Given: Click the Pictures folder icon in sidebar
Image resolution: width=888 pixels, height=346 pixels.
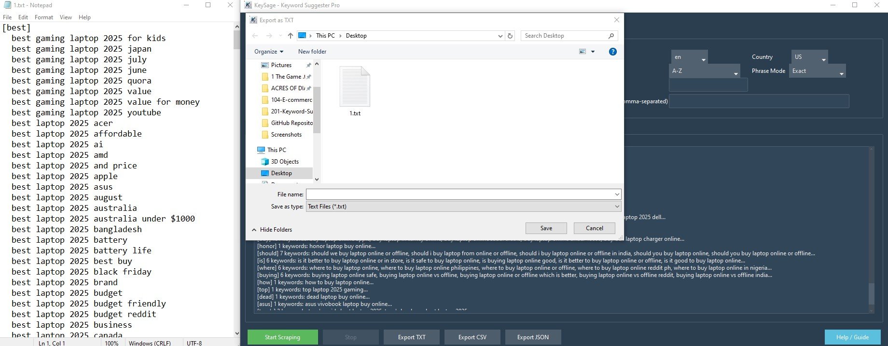Looking at the screenshot, I should (x=264, y=65).
